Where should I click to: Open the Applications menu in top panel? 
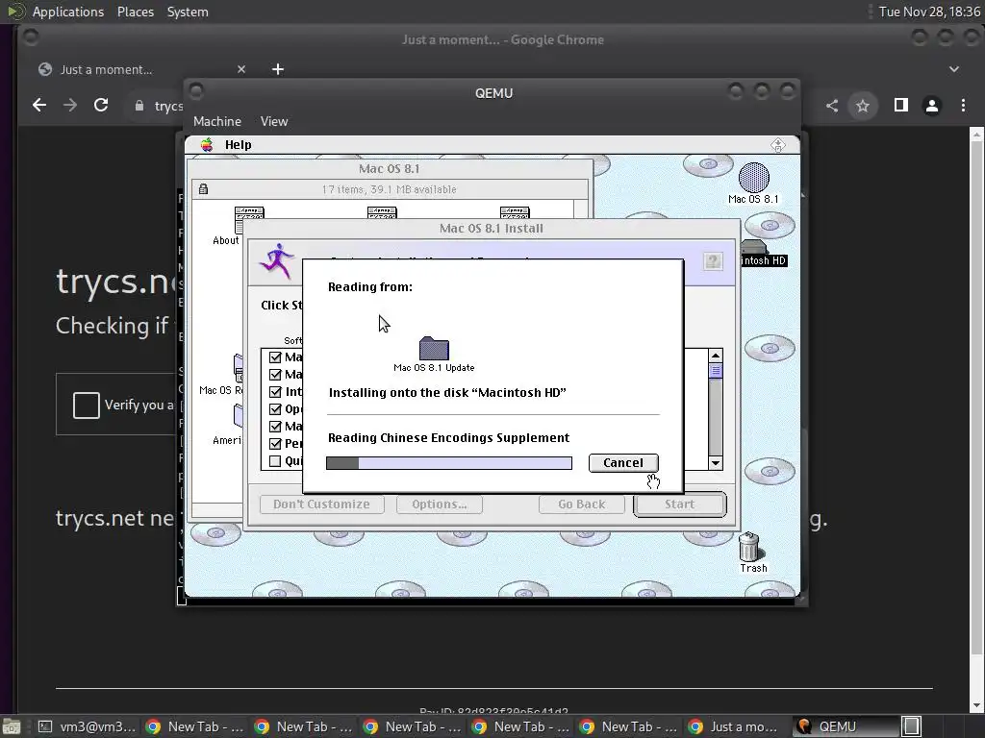click(68, 12)
